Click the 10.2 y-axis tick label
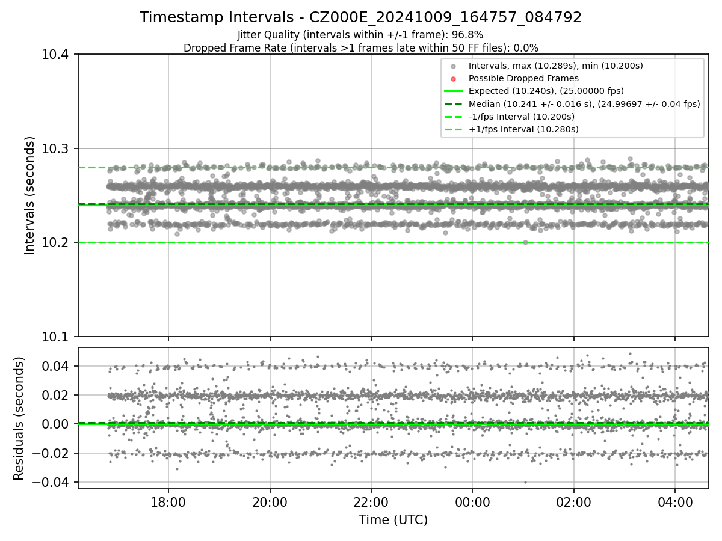 pyautogui.click(x=57, y=243)
